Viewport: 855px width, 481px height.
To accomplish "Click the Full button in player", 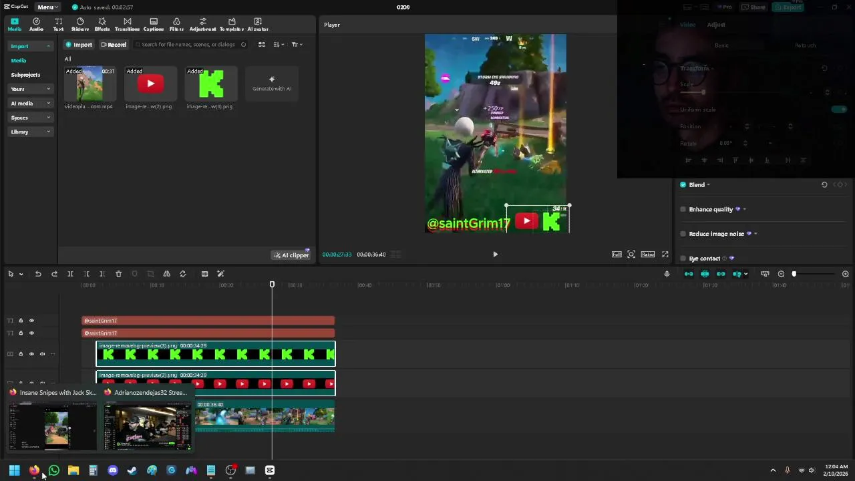I will tap(617, 255).
